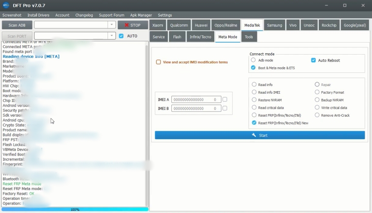Select Reset FRP(Infinix/Tecno/ITel) option
Viewport: 372px width, 213px height.
tap(254, 115)
